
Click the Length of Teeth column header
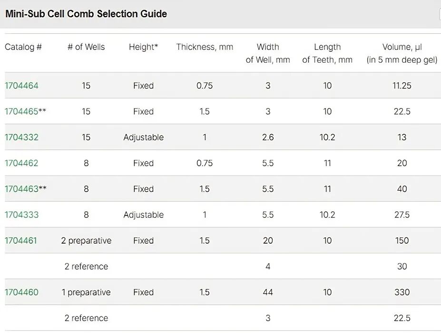[x=327, y=53]
